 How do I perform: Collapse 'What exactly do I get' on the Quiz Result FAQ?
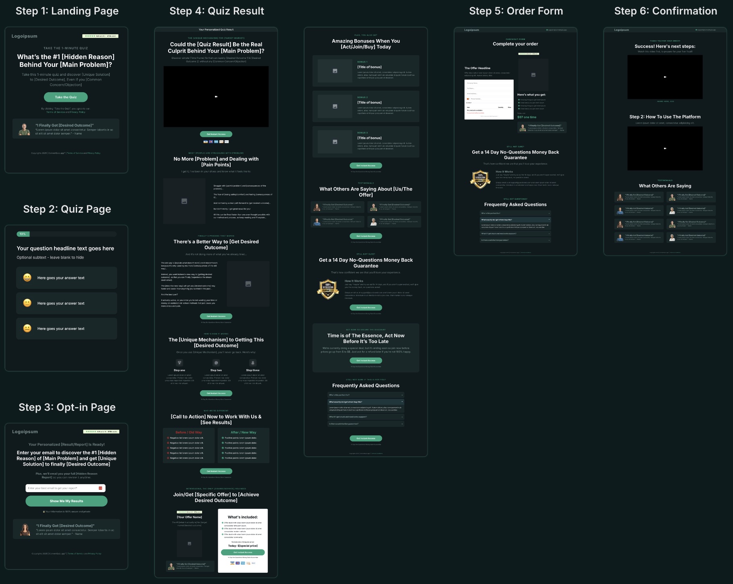click(366, 402)
